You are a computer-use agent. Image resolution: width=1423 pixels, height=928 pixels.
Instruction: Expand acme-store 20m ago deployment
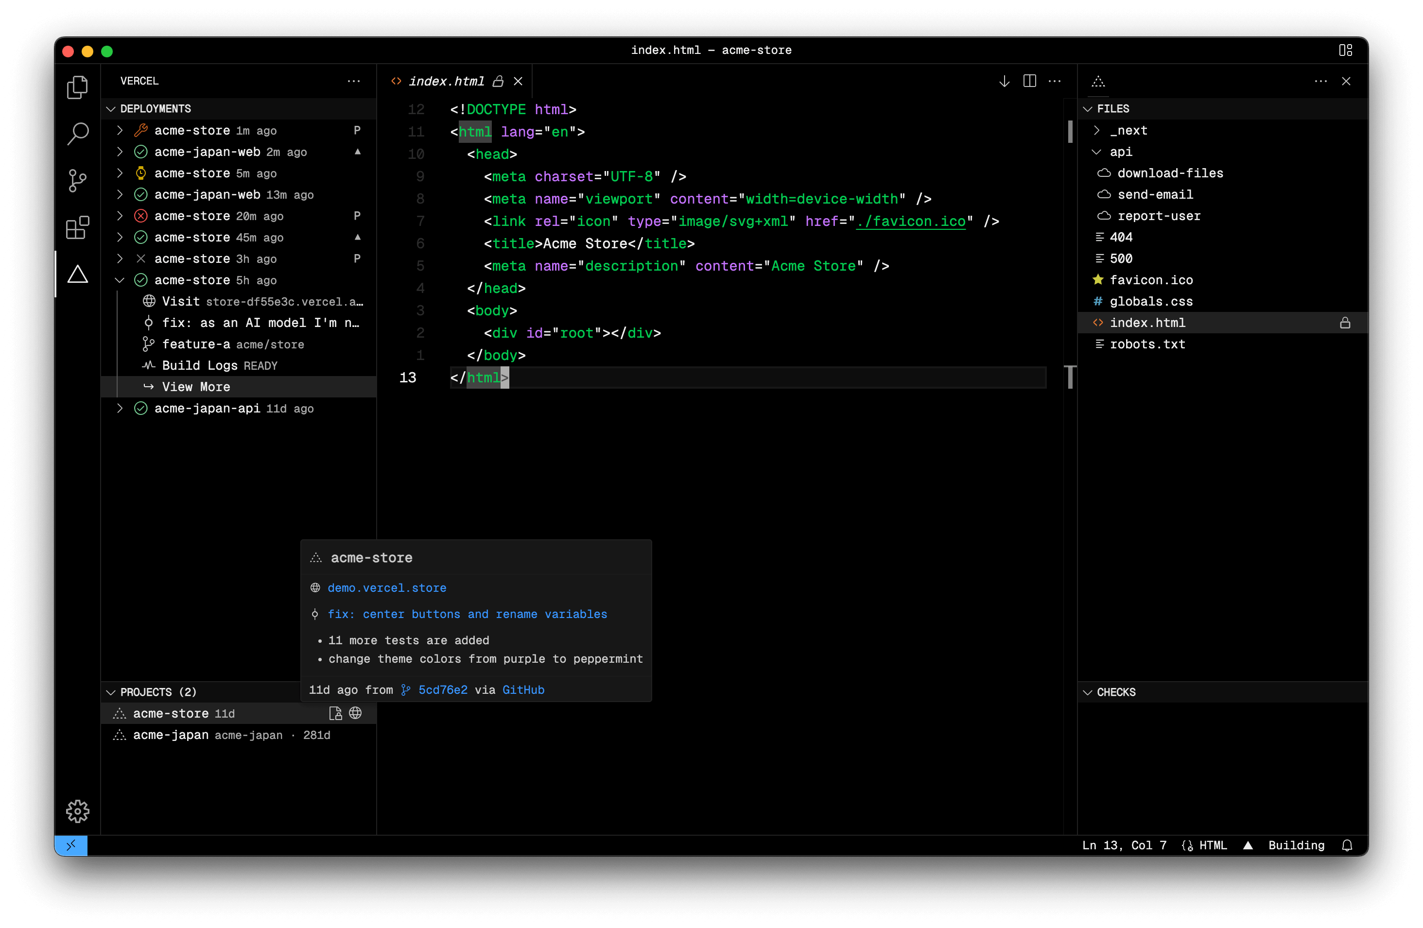tap(120, 216)
